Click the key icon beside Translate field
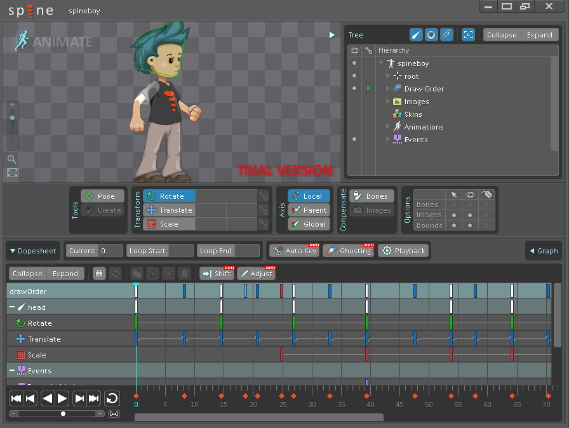Screen dimensions: 569x428 [x=263, y=210]
